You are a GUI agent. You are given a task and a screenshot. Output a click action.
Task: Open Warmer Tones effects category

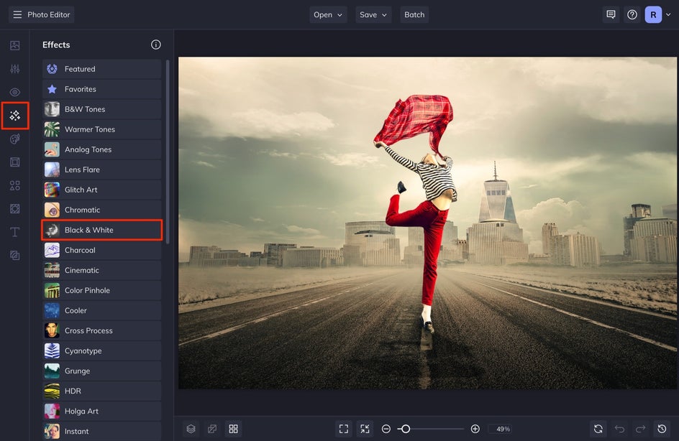[x=101, y=129]
